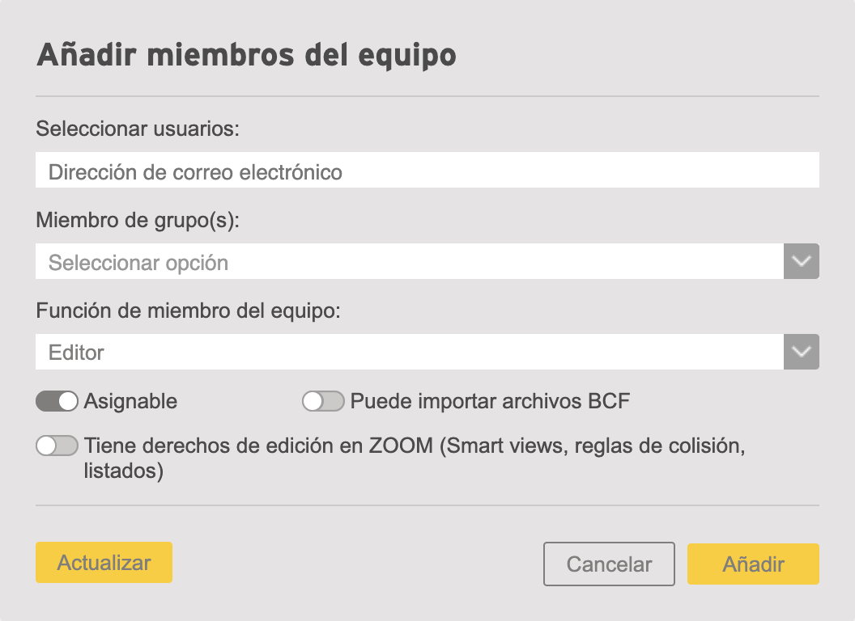The width and height of the screenshot is (855, 621).
Task: Cancel the add team members dialog
Action: point(609,564)
